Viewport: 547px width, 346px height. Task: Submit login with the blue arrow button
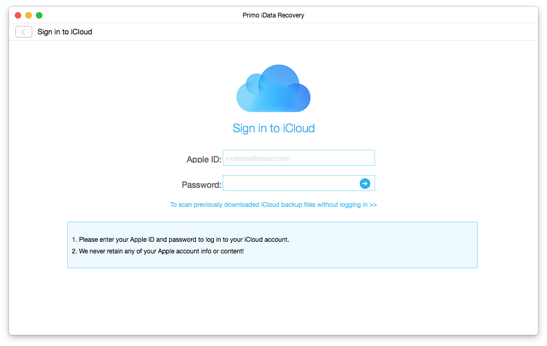coord(365,184)
